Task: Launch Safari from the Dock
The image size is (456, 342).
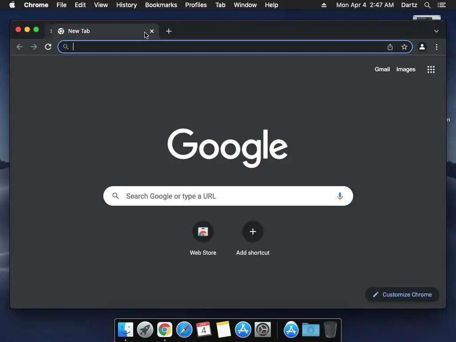Action: pos(184,330)
